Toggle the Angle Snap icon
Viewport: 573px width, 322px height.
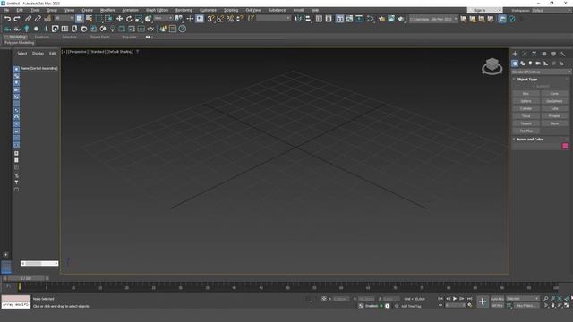[x=220, y=19]
